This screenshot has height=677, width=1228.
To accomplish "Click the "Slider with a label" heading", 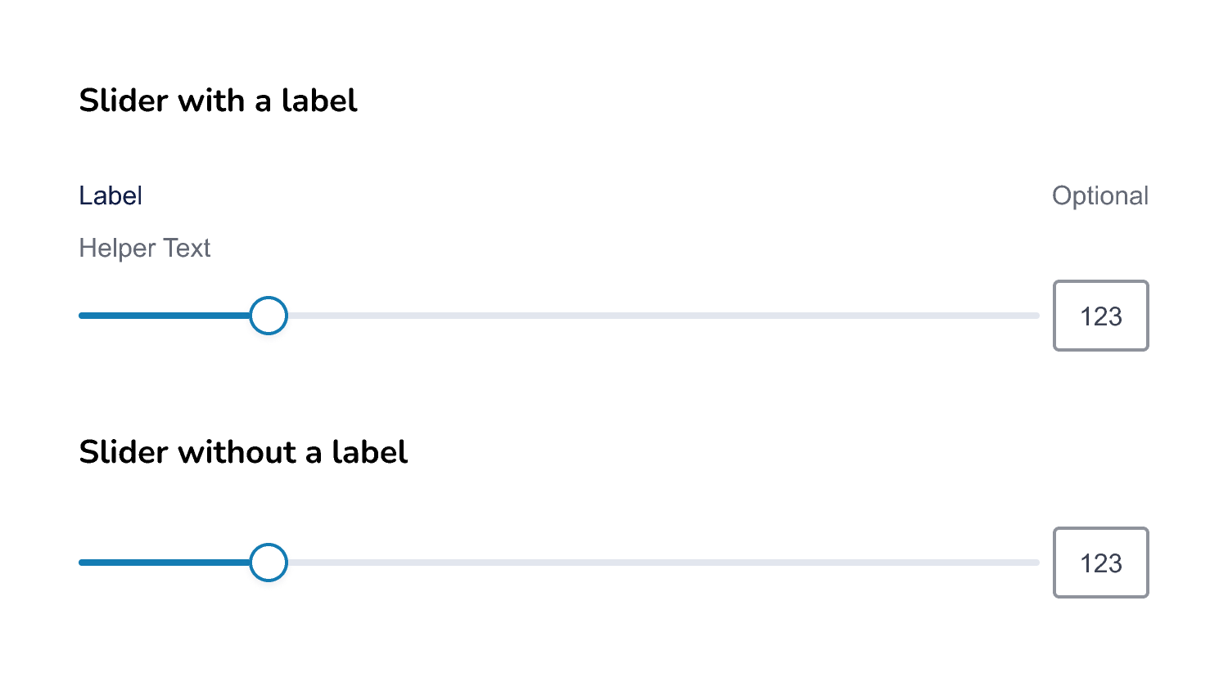I will [218, 101].
